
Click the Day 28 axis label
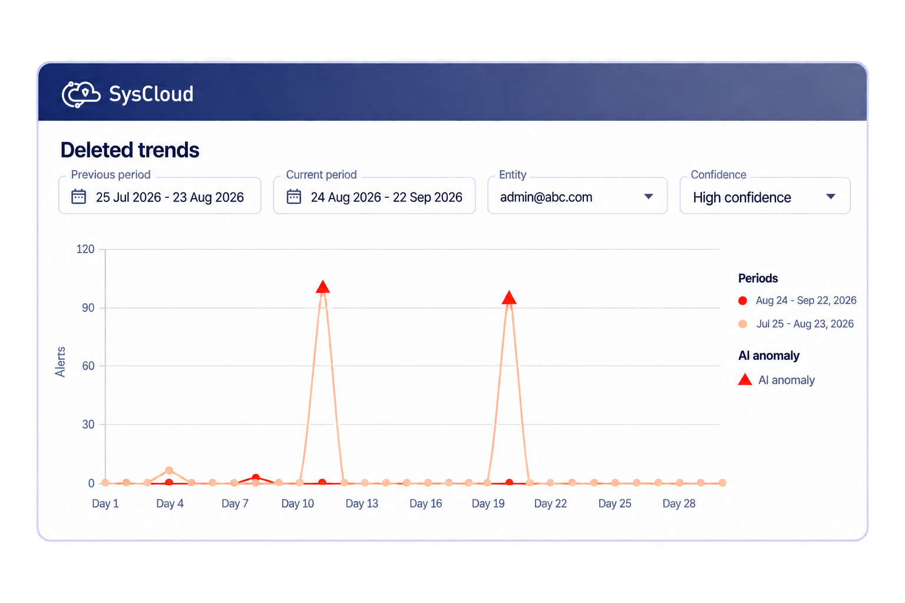click(x=679, y=503)
